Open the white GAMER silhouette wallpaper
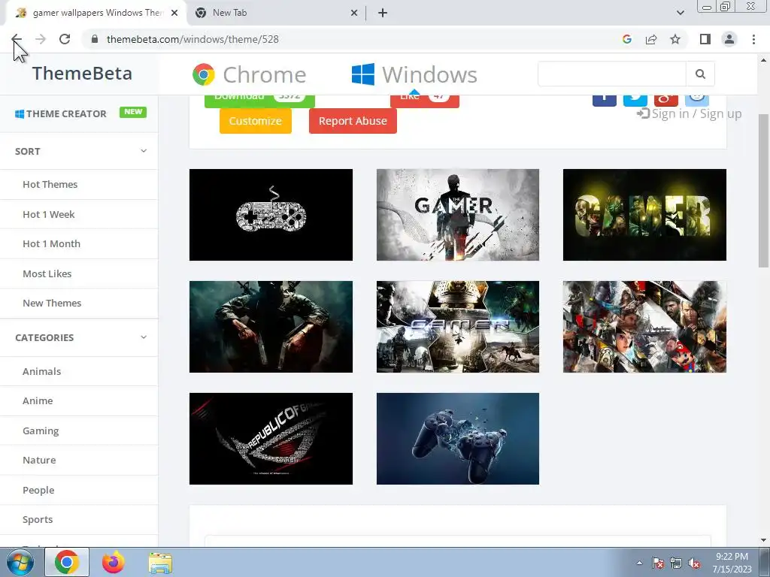This screenshot has height=577, width=770. point(458,215)
